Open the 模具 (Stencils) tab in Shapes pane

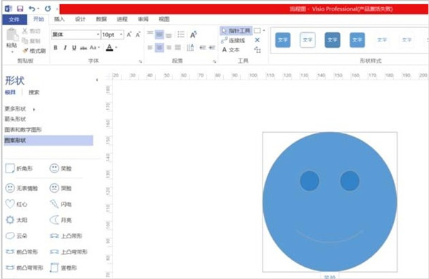[x=11, y=92]
